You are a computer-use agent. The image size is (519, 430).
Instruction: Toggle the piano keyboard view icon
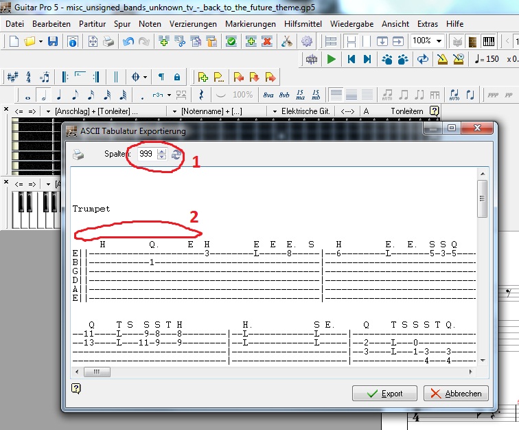(x=489, y=41)
